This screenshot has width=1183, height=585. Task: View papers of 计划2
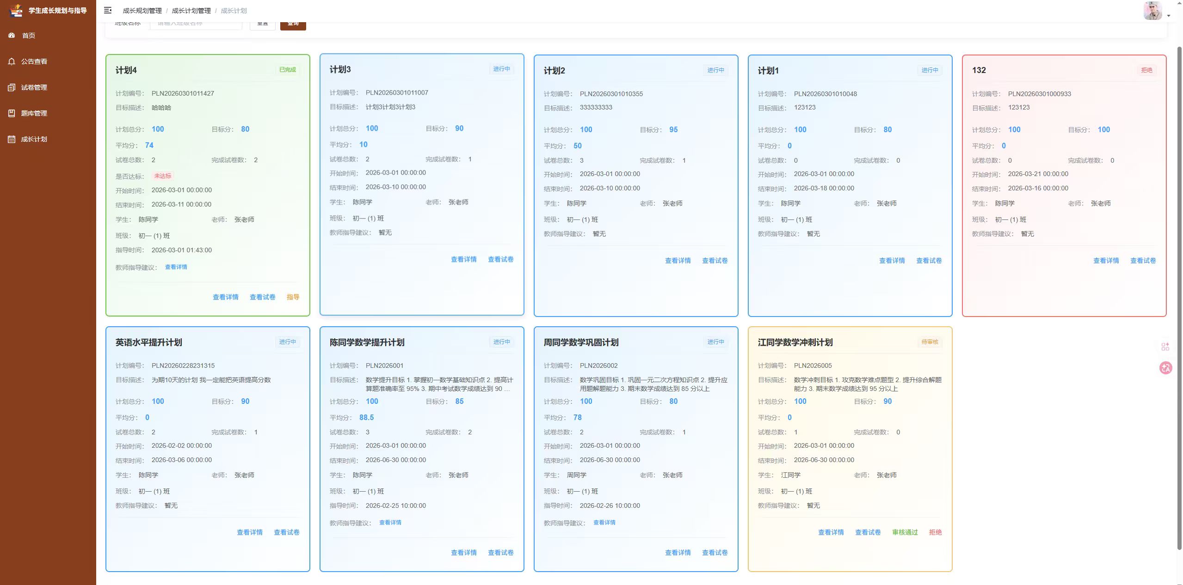[715, 261]
